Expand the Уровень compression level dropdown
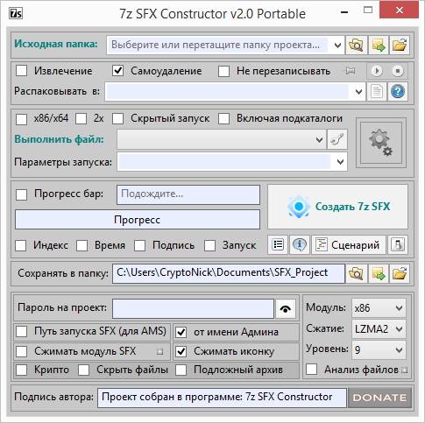This screenshot has width=425, height=423. (379, 349)
